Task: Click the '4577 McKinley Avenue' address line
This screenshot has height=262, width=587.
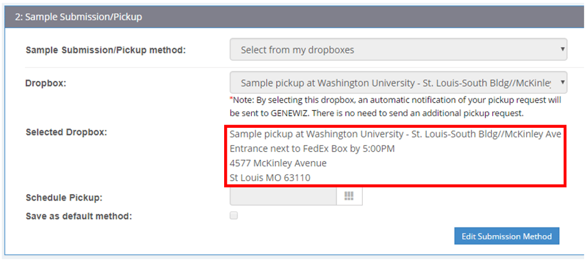Action: coord(278,163)
